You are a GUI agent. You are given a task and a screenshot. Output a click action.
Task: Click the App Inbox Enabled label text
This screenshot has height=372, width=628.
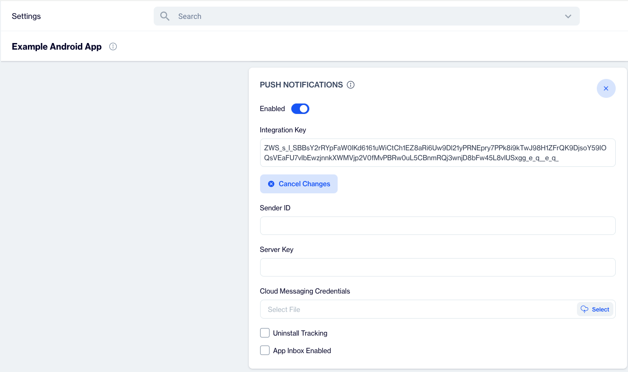(x=302, y=351)
